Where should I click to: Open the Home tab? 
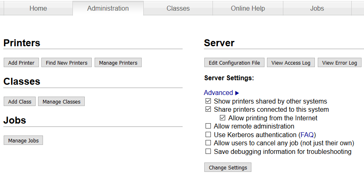pos(38,8)
